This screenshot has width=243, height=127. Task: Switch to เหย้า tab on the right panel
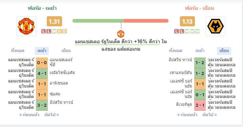click(x=200, y=51)
